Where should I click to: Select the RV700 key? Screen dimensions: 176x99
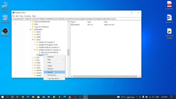click(x=39, y=70)
